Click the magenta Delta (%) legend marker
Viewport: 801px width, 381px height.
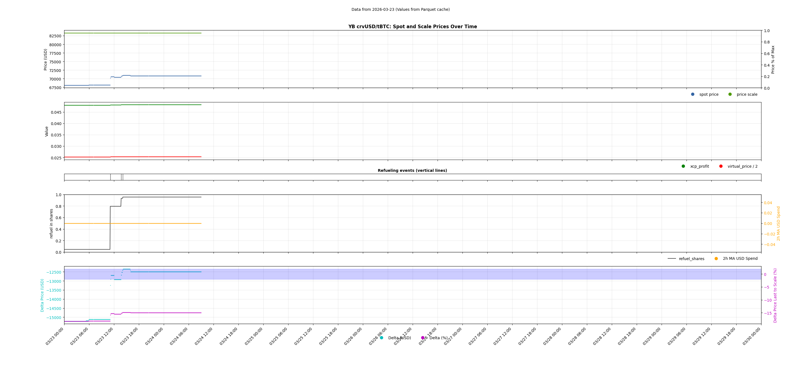click(x=423, y=338)
